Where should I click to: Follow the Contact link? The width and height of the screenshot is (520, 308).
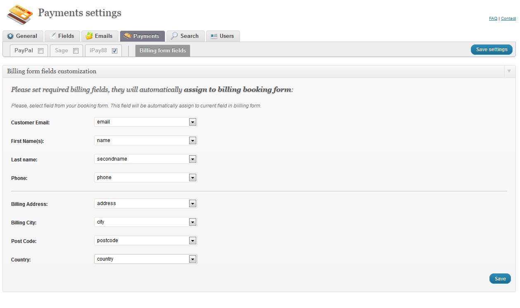508,19
